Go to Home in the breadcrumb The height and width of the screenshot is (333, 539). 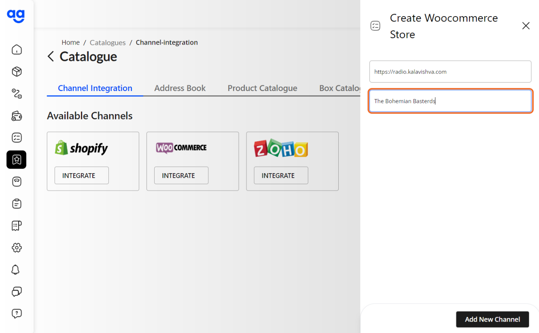pos(70,42)
